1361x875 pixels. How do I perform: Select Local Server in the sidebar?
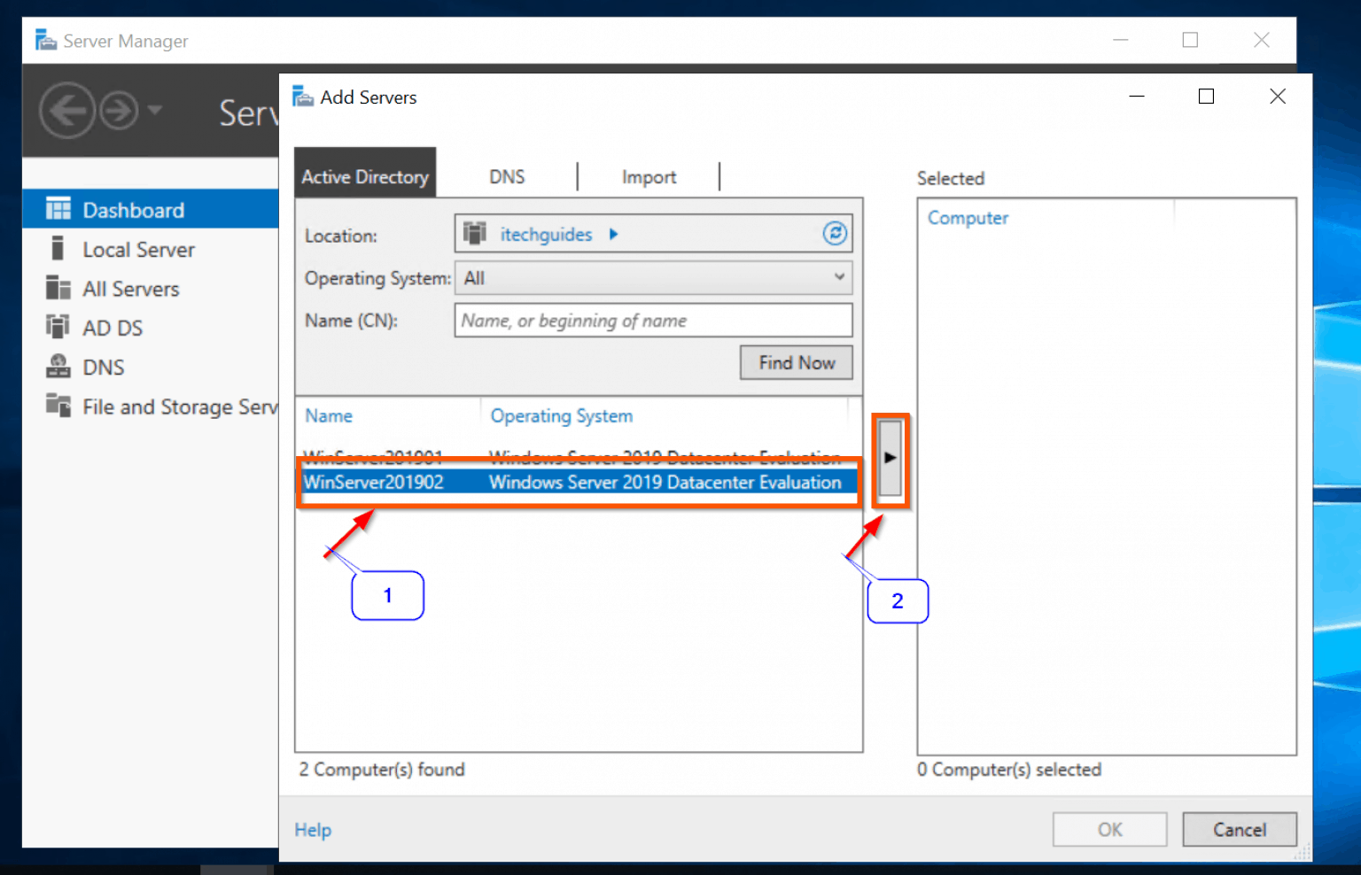click(138, 249)
